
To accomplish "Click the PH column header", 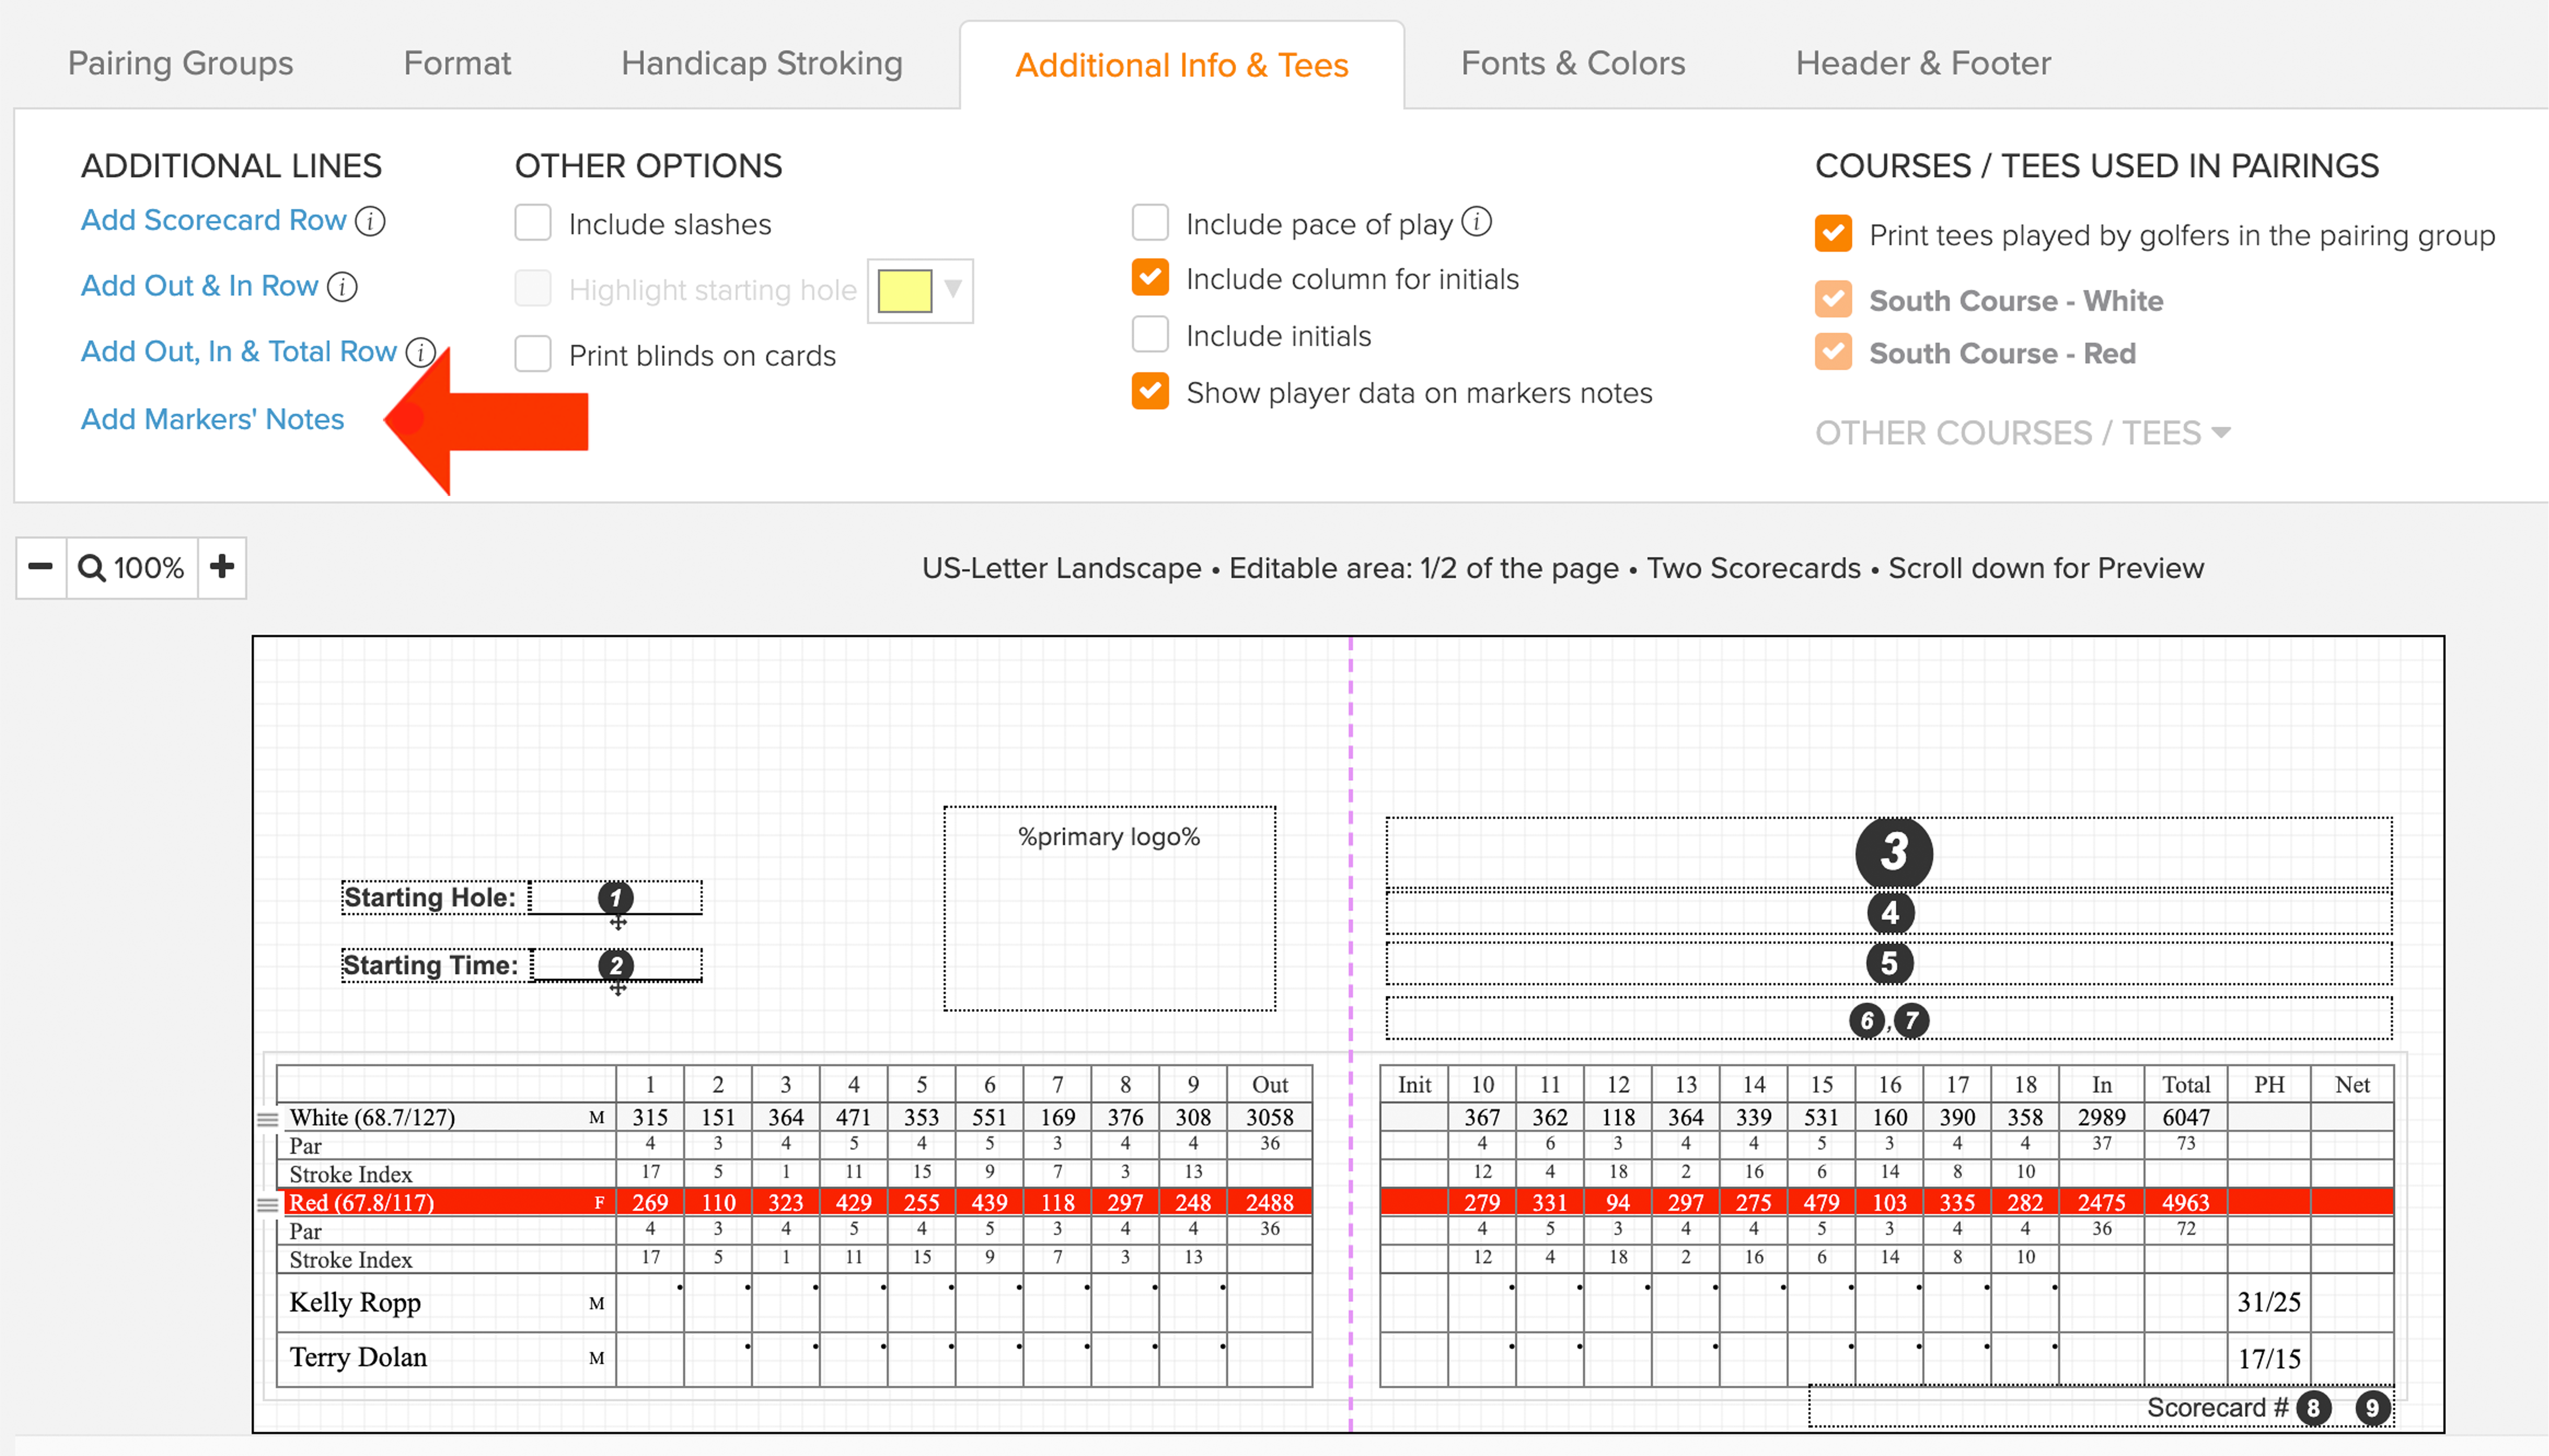I will (x=2269, y=1085).
